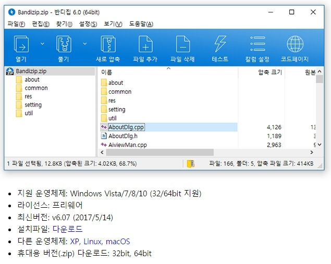Click the 파일 삭제 (Delete file) icon
Screen dimensions: 331x264
coord(183,44)
